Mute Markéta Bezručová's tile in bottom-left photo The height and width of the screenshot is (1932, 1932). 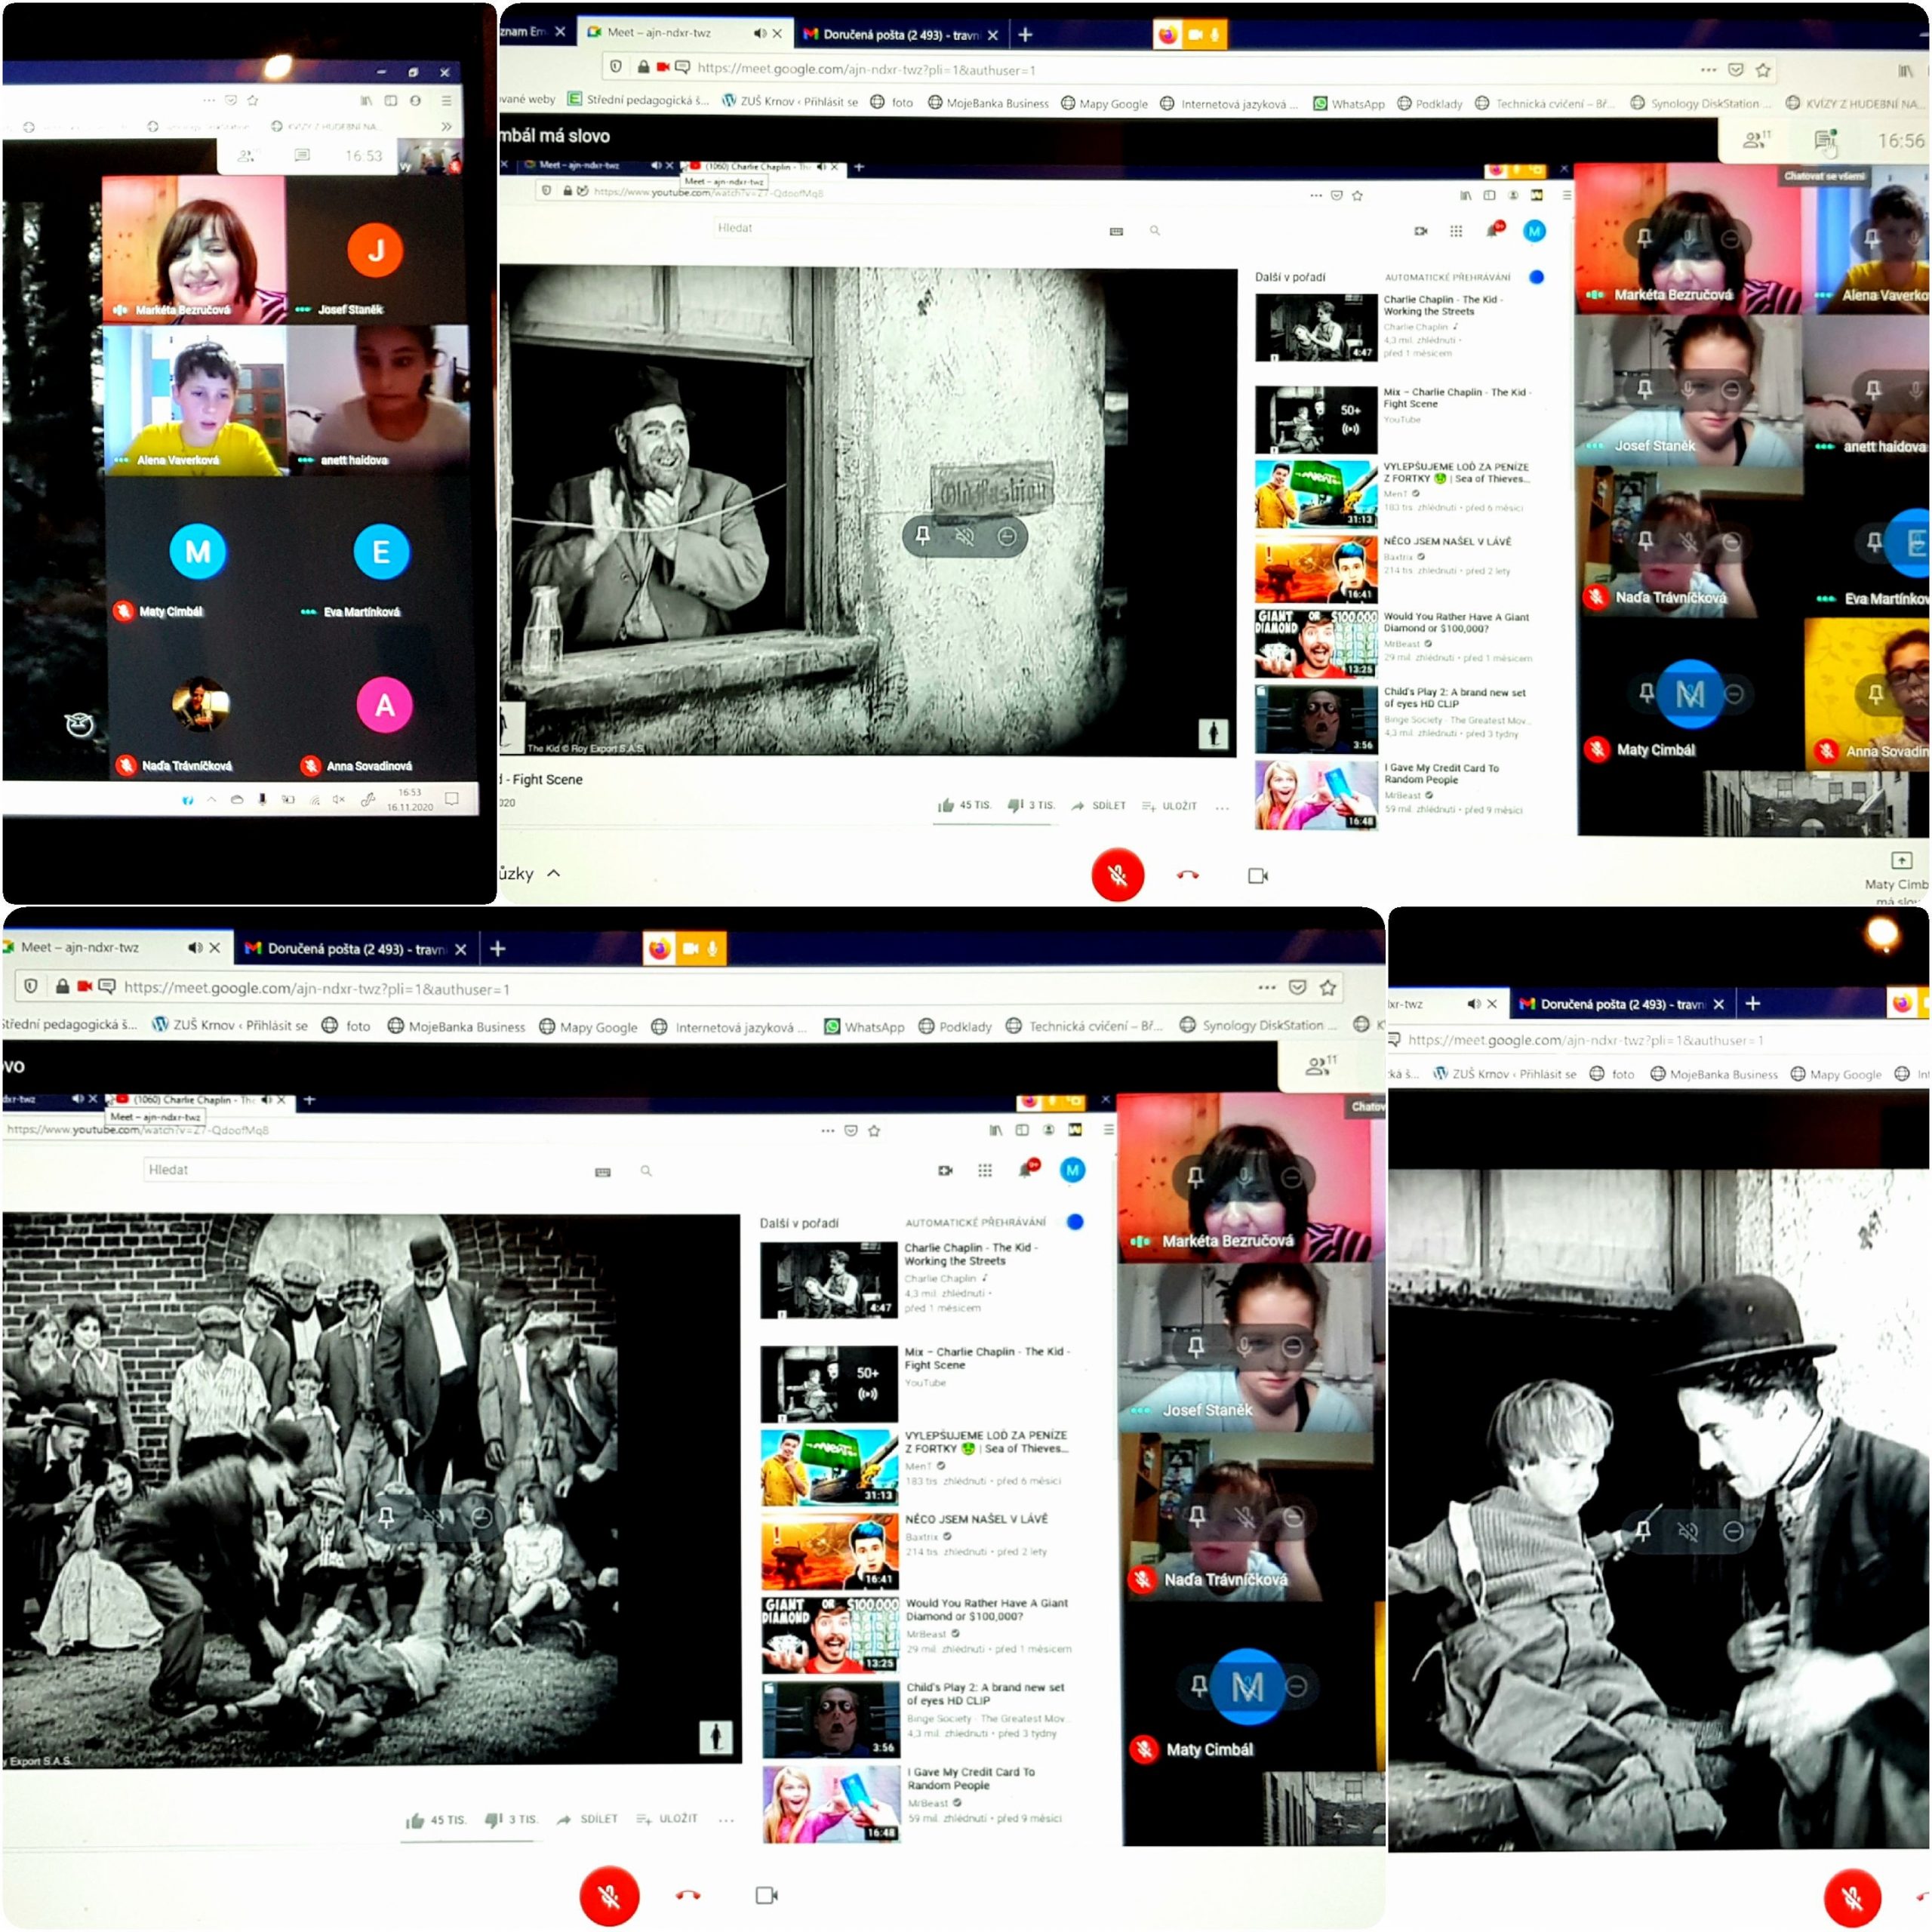point(1245,1177)
